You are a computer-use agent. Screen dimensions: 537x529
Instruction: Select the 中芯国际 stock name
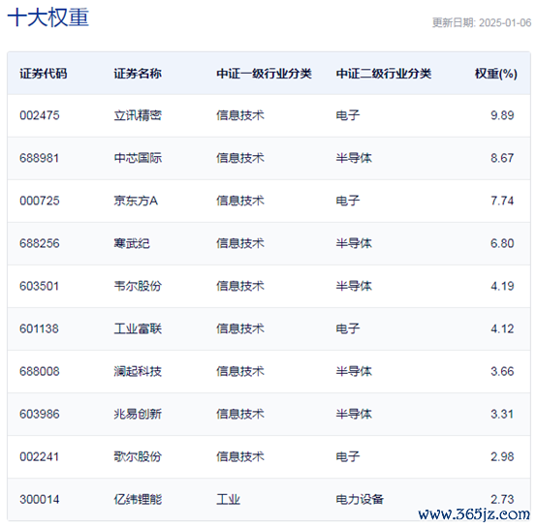(138, 158)
